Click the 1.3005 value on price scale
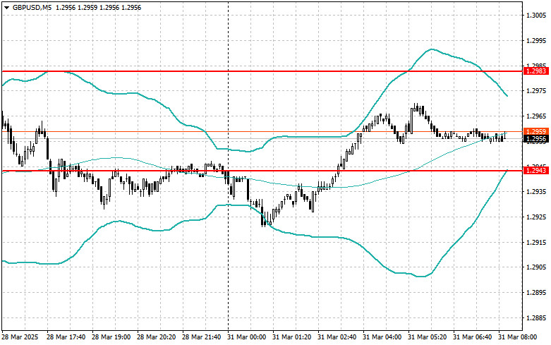 point(536,16)
